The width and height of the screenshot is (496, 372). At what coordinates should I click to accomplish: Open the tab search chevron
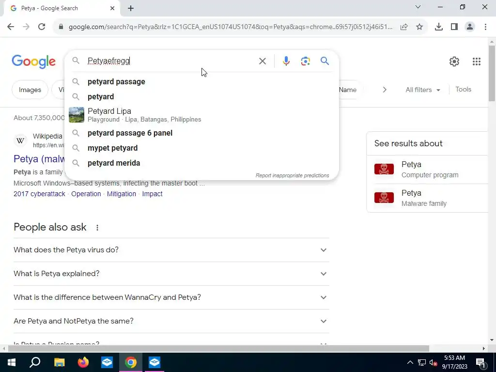pyautogui.click(x=418, y=7)
